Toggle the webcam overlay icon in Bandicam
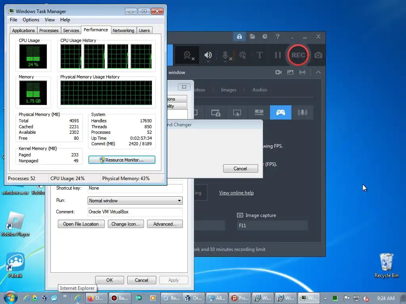This screenshot has height=304, width=406. 187,55
